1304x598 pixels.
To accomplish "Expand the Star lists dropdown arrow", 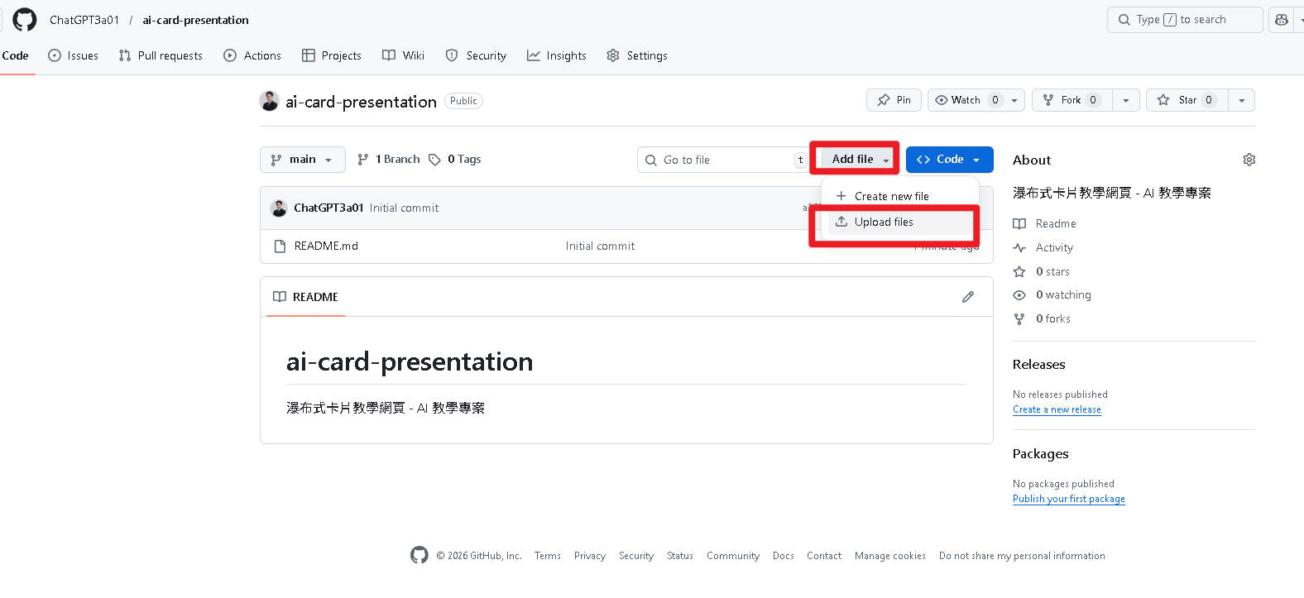I will click(1241, 100).
